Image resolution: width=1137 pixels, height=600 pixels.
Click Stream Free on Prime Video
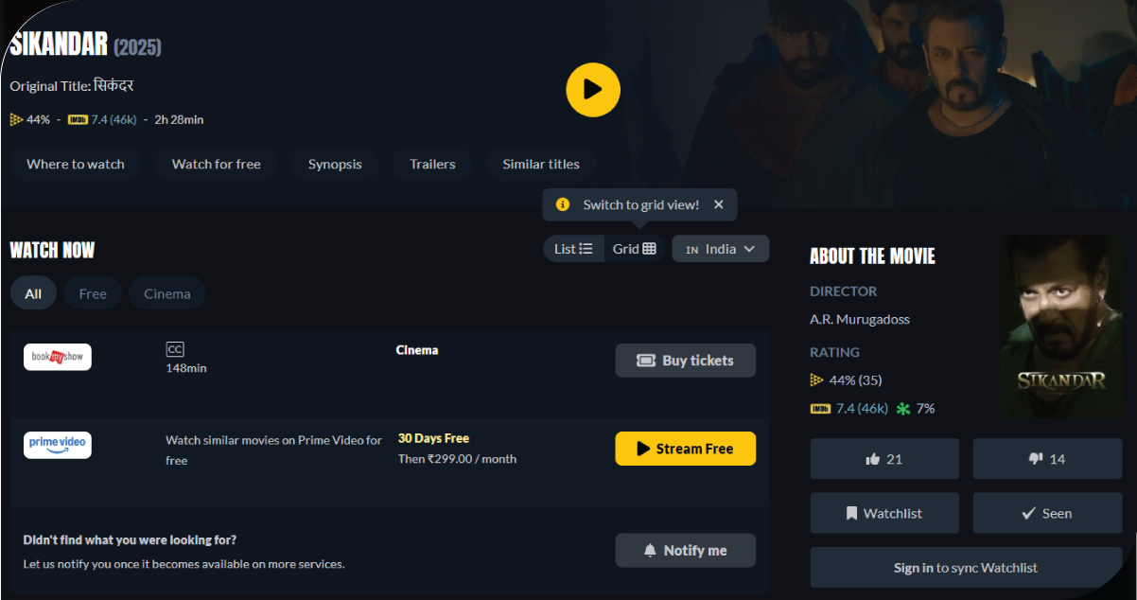pyautogui.click(x=685, y=449)
